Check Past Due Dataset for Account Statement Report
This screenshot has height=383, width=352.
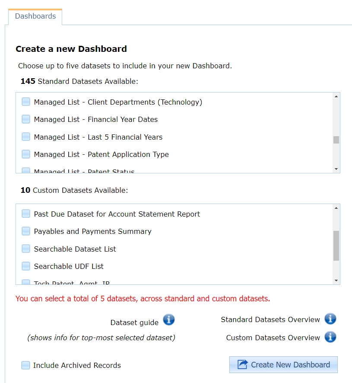click(x=26, y=214)
